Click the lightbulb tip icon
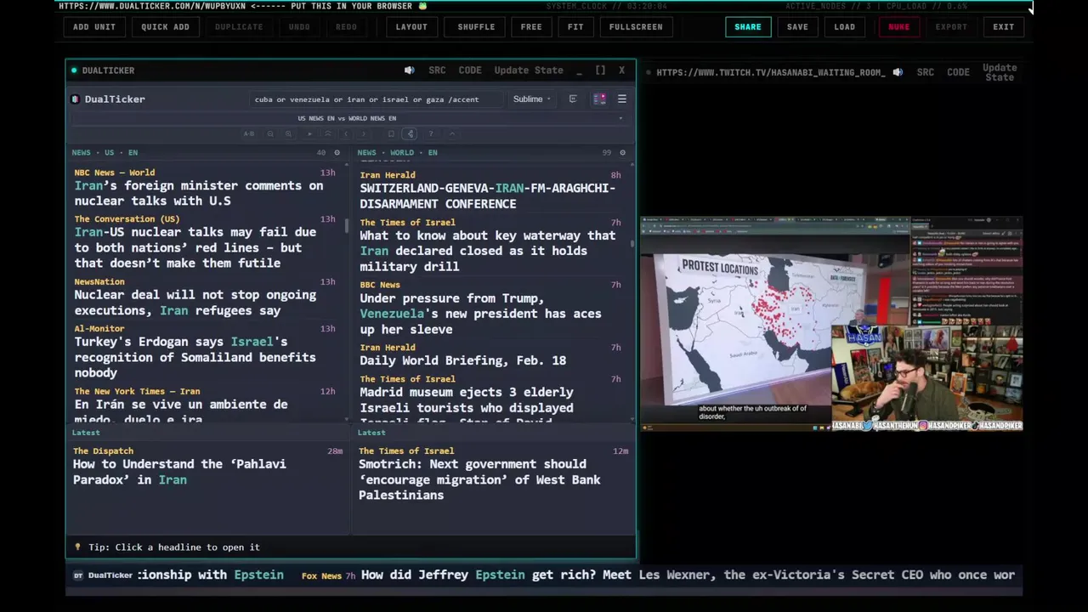 pos(78,547)
